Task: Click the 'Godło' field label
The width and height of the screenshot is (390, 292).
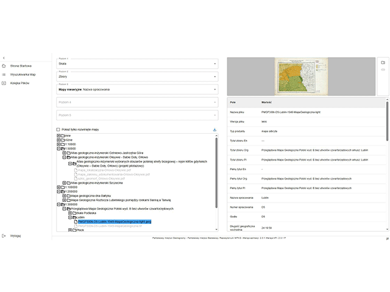Action: (233, 217)
